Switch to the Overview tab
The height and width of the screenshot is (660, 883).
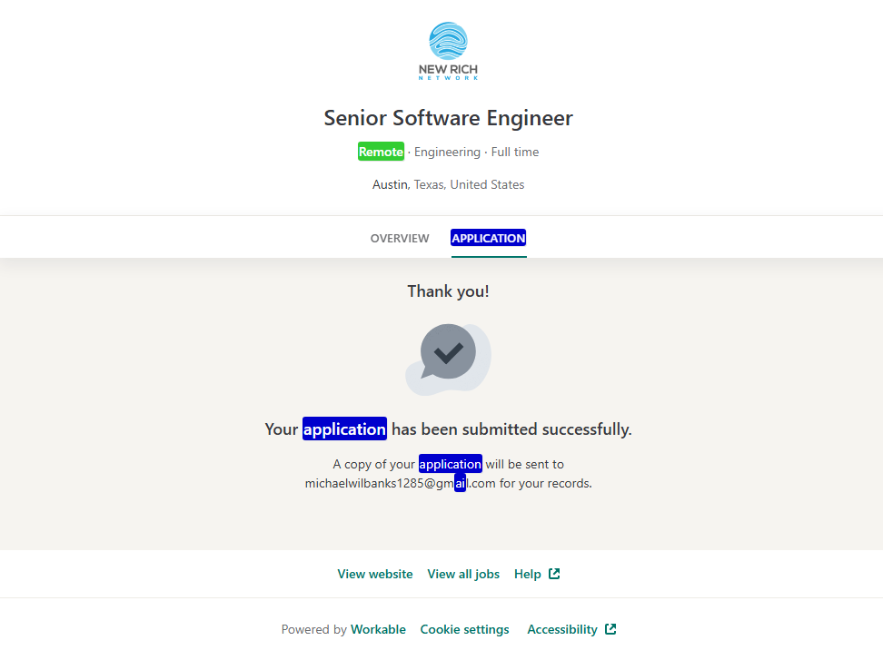[400, 238]
